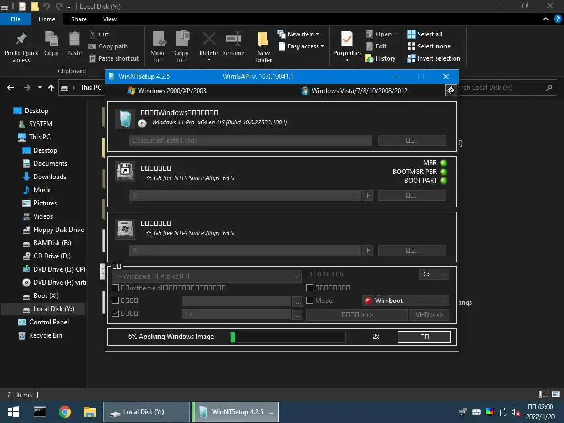Image resolution: width=564 pixels, height=423 pixels.
Task: Open Recent locations chevron in explorer
Action: pyautogui.click(x=40, y=88)
